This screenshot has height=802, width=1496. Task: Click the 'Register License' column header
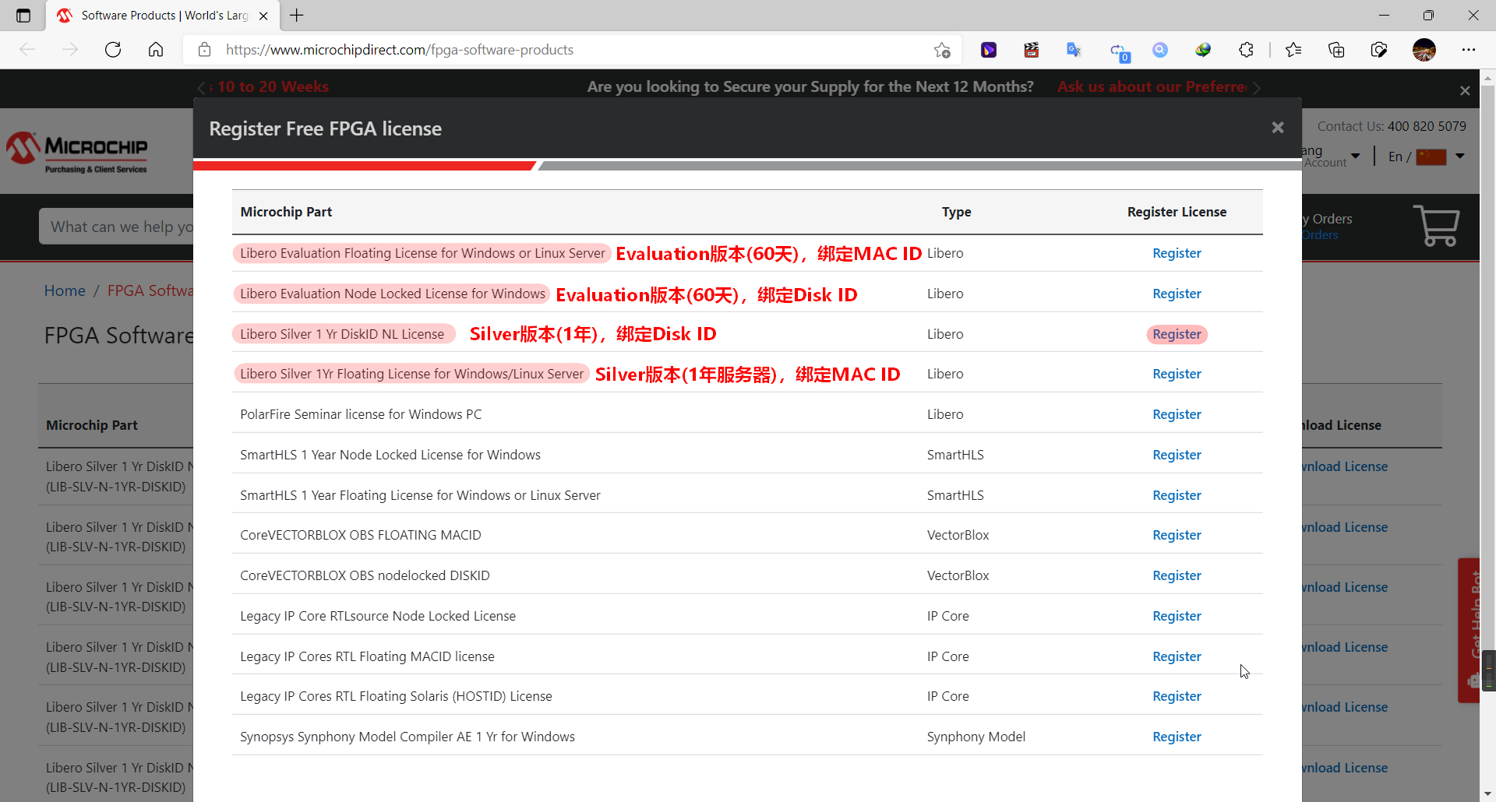pyautogui.click(x=1177, y=212)
